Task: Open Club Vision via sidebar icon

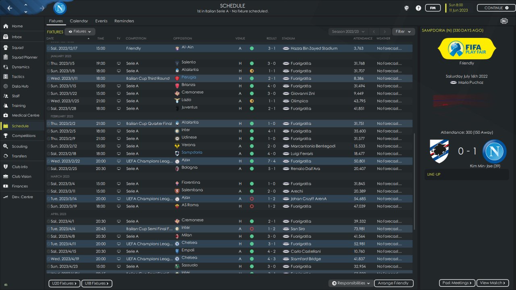Action: (6, 176)
